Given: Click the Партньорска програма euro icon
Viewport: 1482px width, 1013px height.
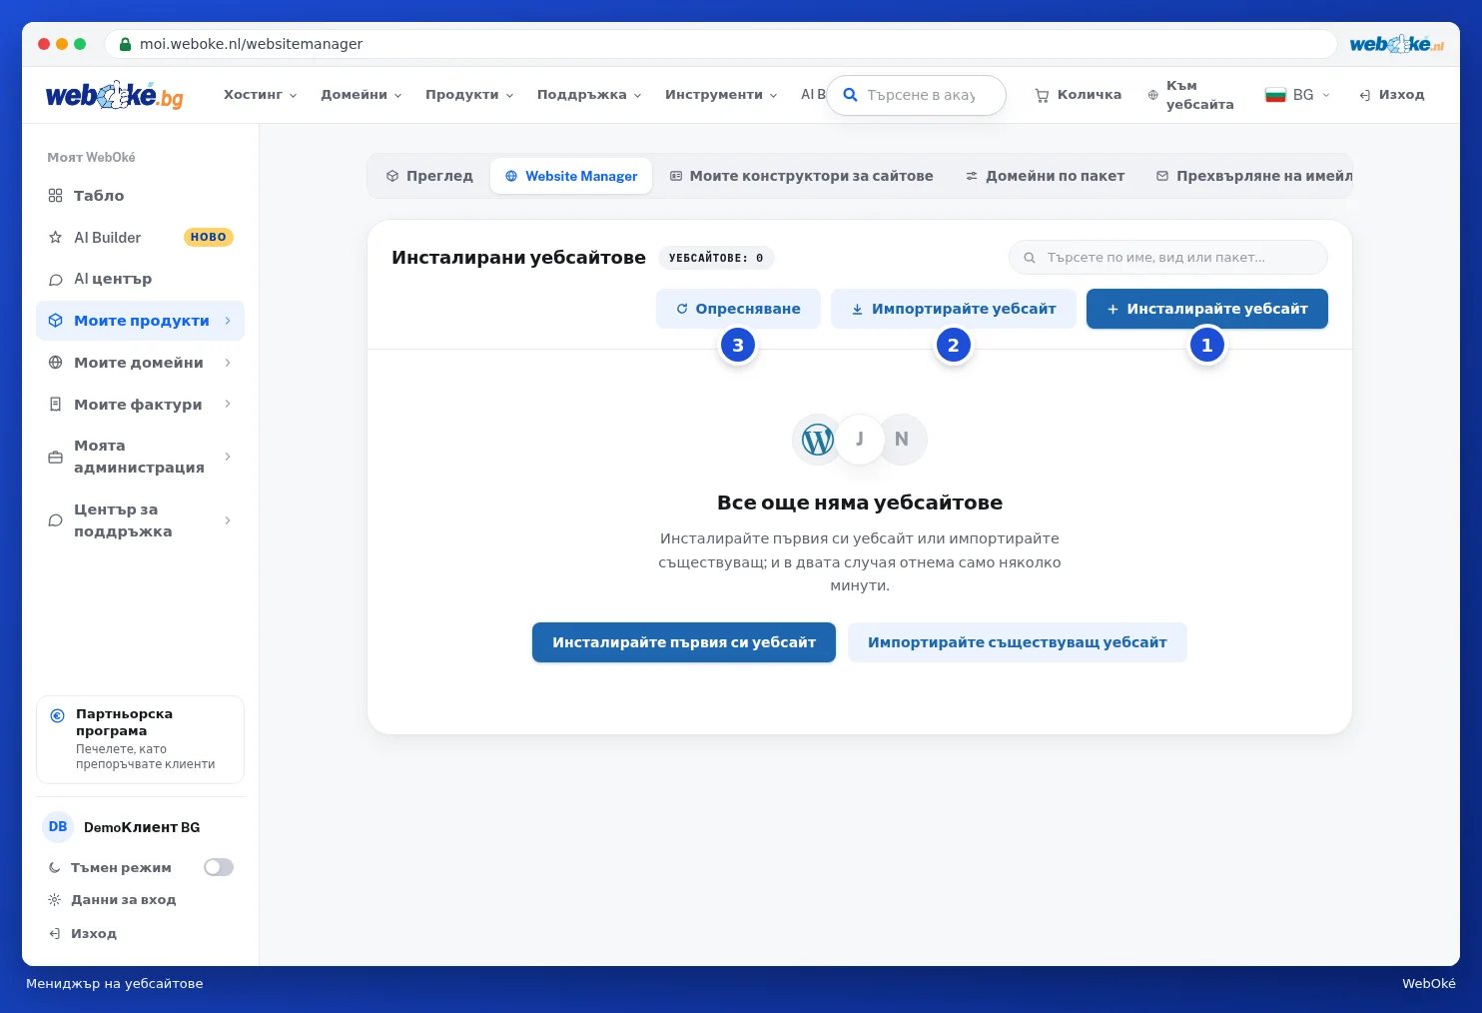Looking at the screenshot, I should pos(57,715).
